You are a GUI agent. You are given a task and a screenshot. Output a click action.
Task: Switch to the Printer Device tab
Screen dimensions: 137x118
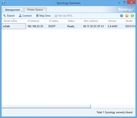(35, 10)
